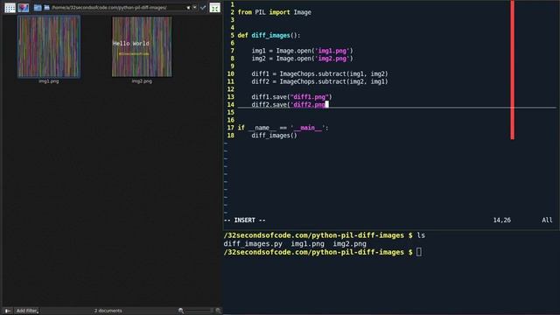The height and width of the screenshot is (315, 560).
Task: Click the zoom in magnifier icon
Action: tap(218, 311)
